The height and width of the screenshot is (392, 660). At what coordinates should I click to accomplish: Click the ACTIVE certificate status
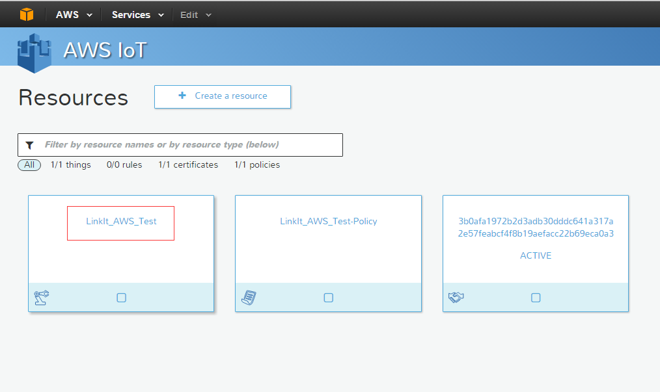[536, 255]
